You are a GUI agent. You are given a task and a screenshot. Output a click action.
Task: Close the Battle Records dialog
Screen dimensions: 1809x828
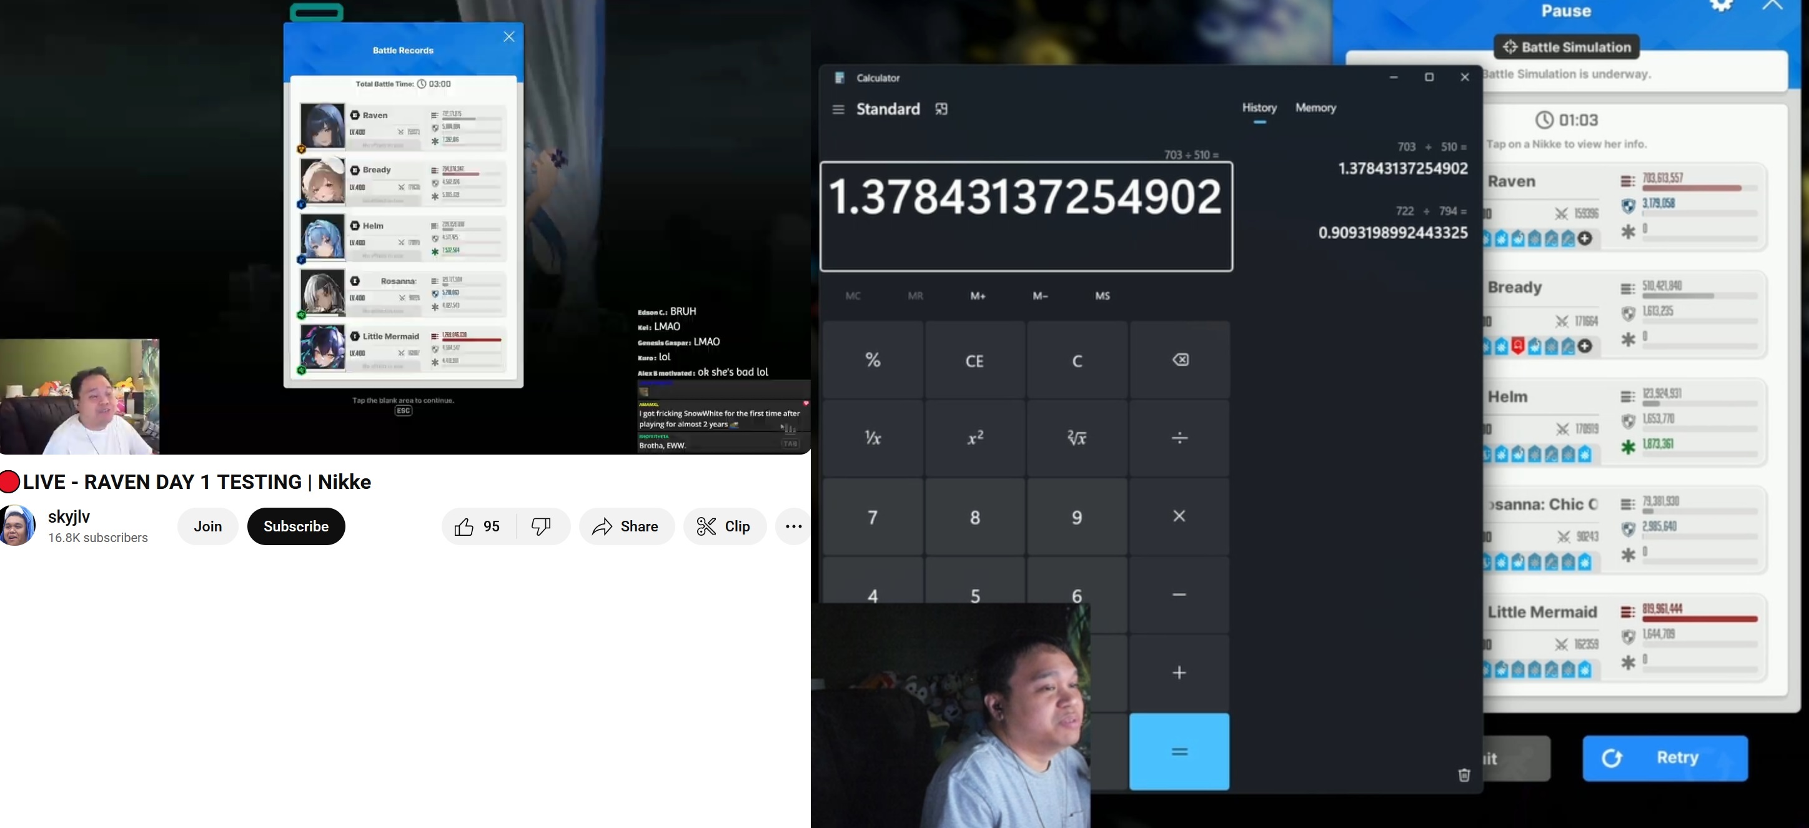(x=509, y=36)
